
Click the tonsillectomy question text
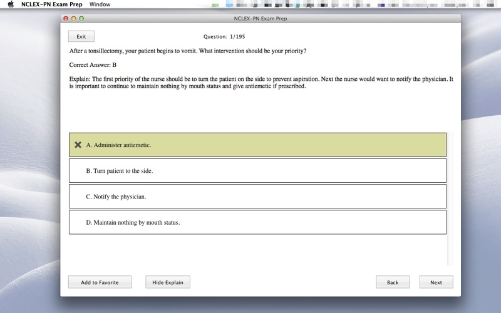pyautogui.click(x=188, y=51)
